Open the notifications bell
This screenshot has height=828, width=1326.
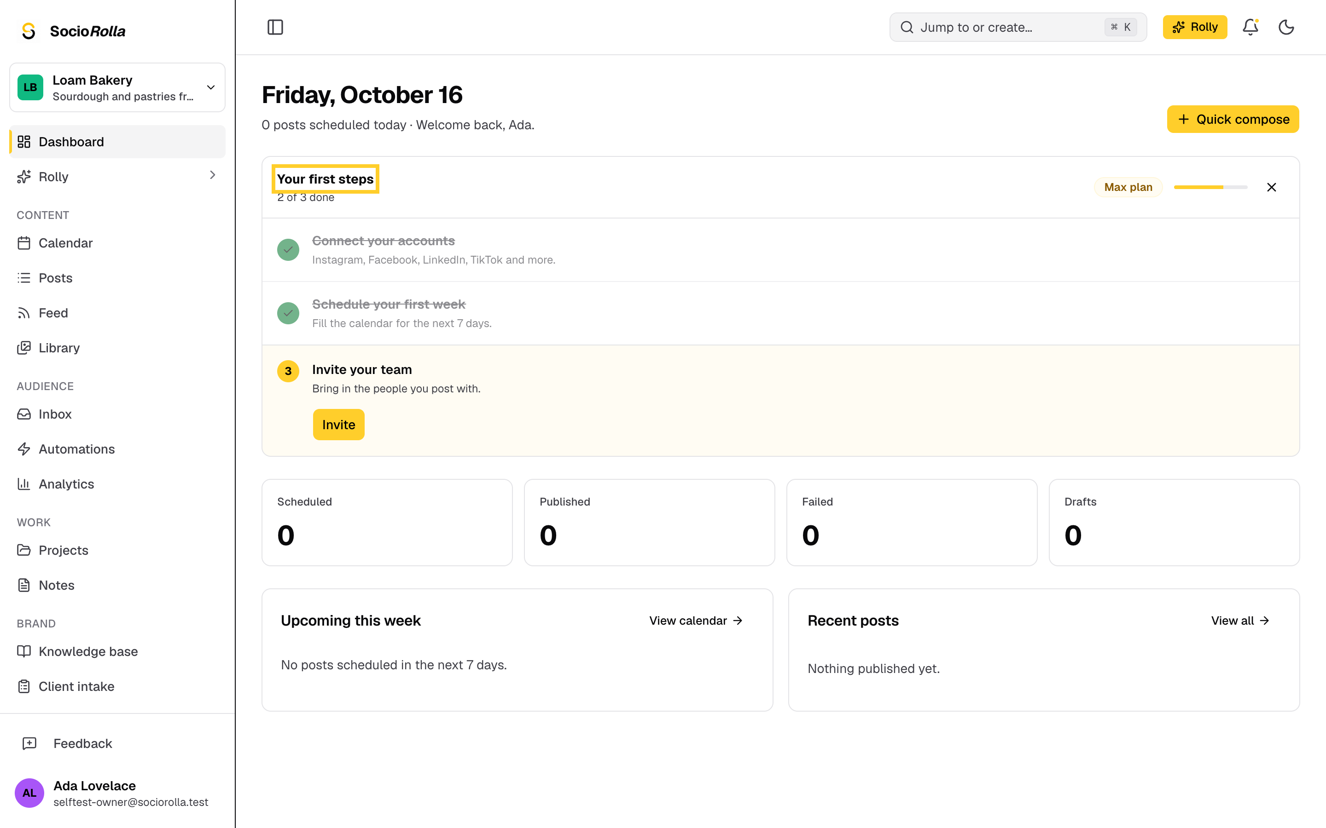pyautogui.click(x=1250, y=28)
